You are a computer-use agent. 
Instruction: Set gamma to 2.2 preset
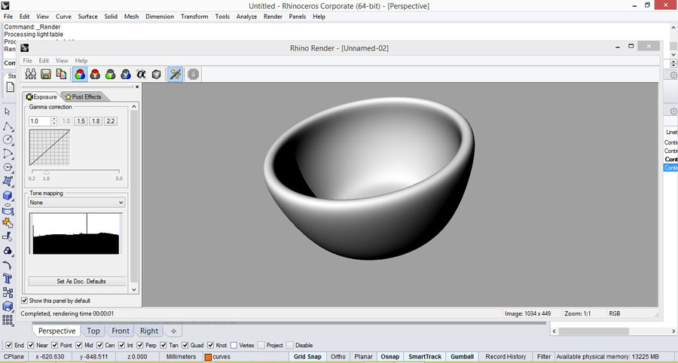pyautogui.click(x=111, y=121)
